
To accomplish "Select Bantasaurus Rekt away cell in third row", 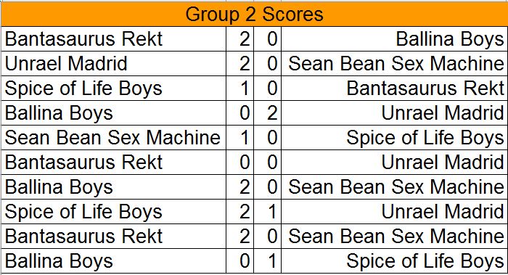I will coord(394,88).
